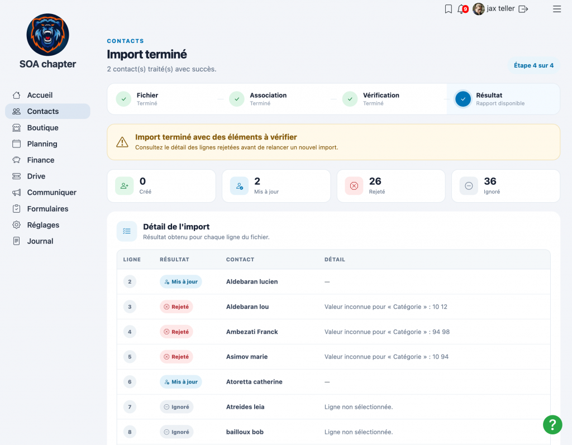Viewport: 572px width, 445px height.
Task: Click the SOA chapter bear logo
Action: point(48,35)
